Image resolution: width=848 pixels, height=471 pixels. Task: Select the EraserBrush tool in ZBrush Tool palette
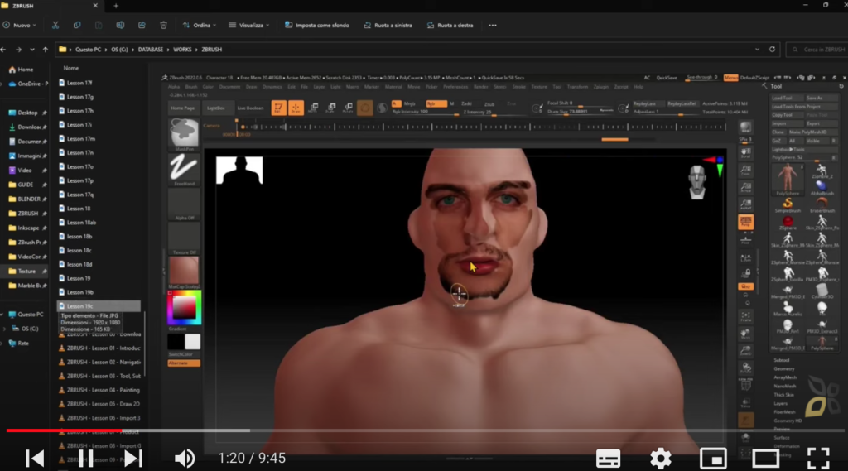pyautogui.click(x=822, y=204)
